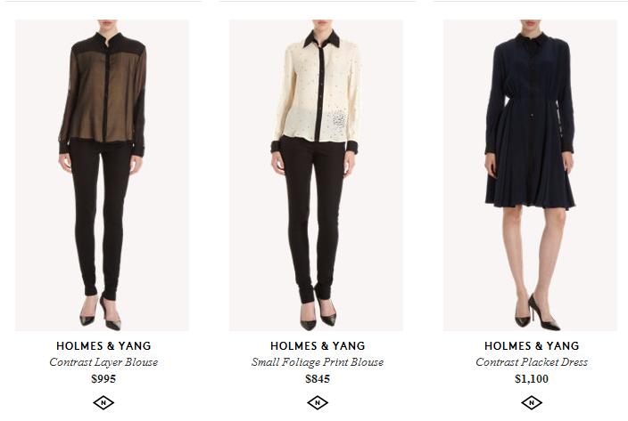Click the Holmes & Yang brand above Contrast Placket Dress
The height and width of the screenshot is (421, 628).
pos(532,345)
